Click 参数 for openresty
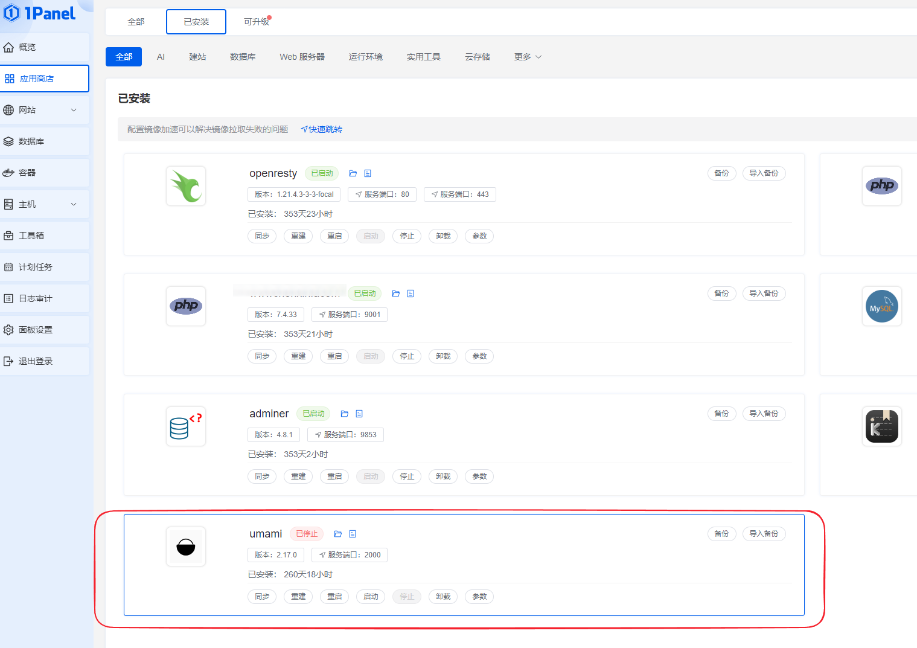This screenshot has height=648, width=917. tap(479, 236)
